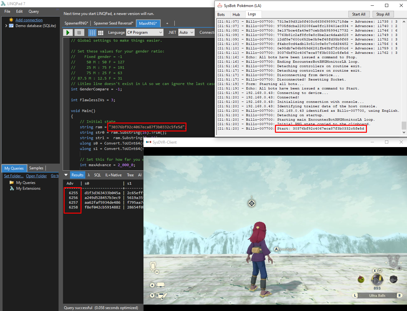Click 'Query successful' status bar text
This screenshot has height=311, width=407.
[x=78, y=307]
